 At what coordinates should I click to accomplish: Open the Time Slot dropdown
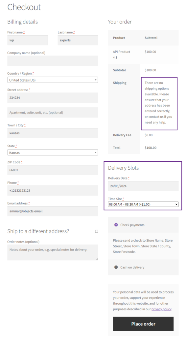coord(143,204)
